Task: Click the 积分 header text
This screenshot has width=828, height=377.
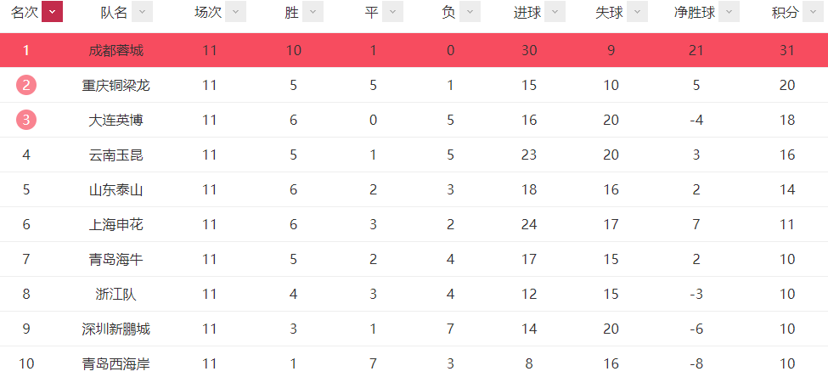Action: tap(786, 13)
